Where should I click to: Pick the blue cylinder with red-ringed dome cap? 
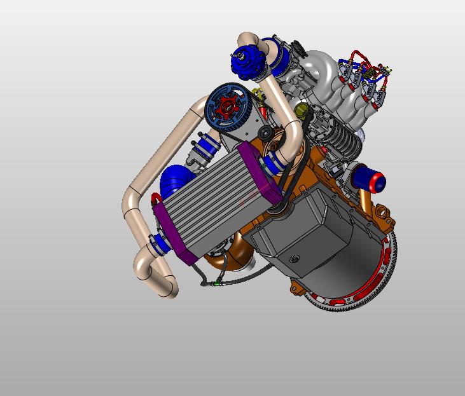tap(370, 180)
